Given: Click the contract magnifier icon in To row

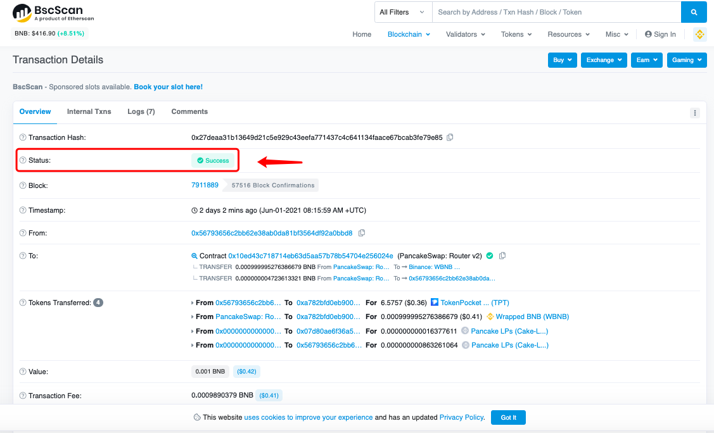Looking at the screenshot, I should pyautogui.click(x=194, y=256).
